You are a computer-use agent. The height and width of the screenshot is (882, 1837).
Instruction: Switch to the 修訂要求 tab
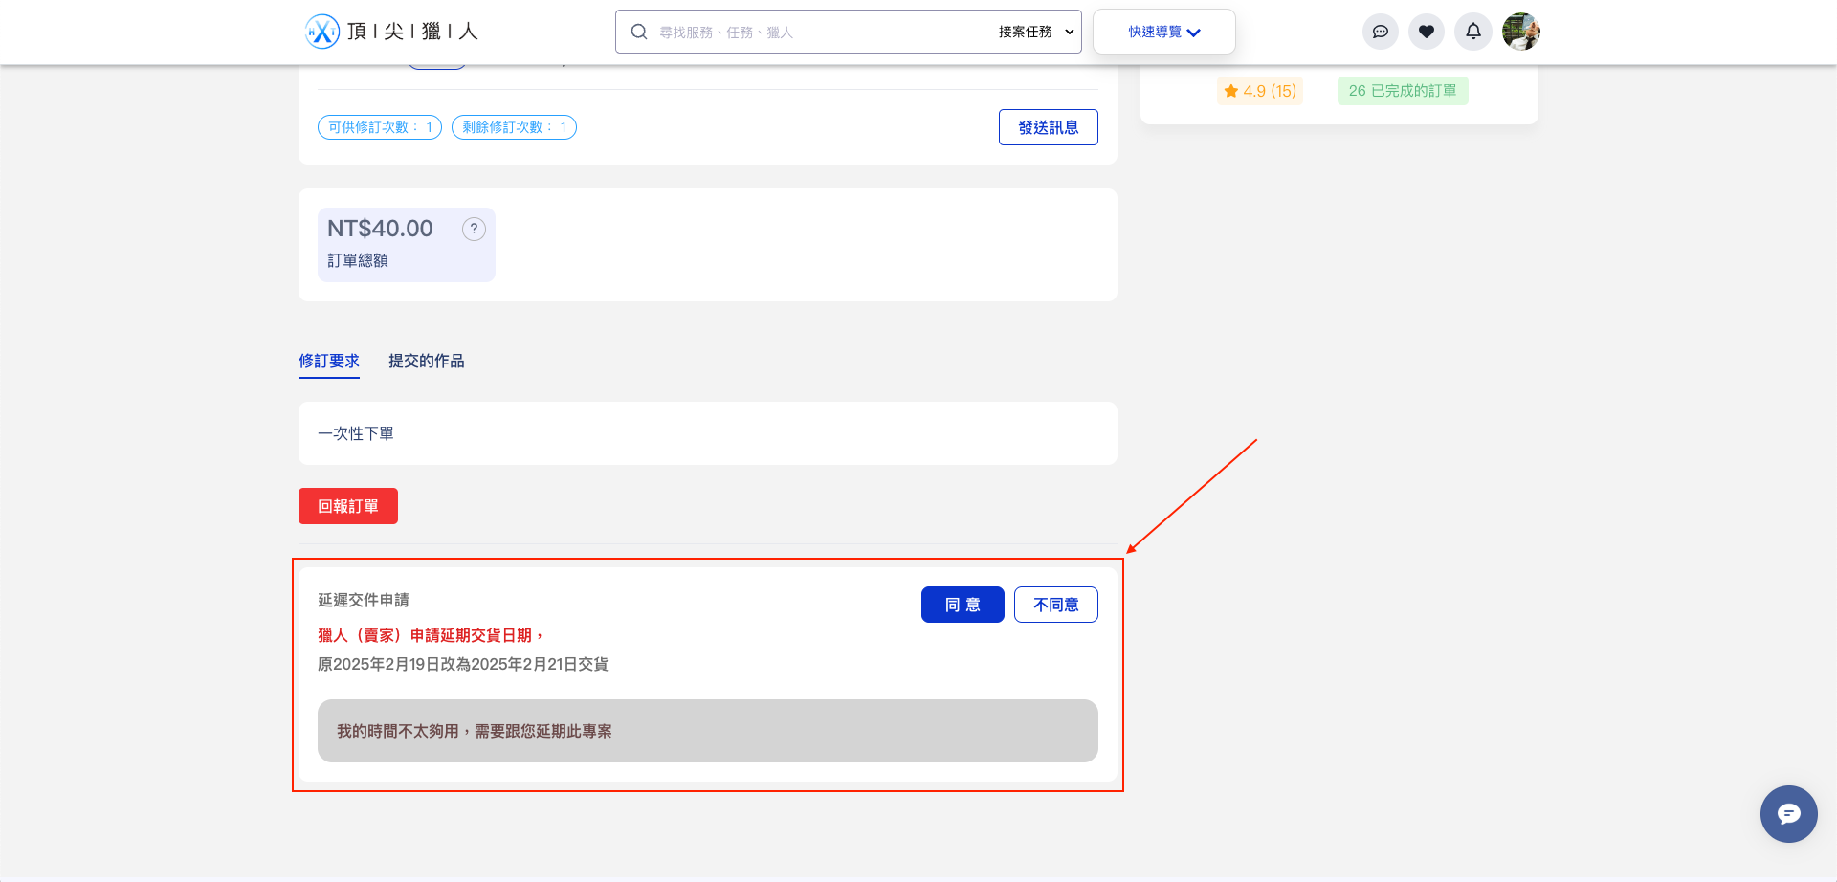pyautogui.click(x=328, y=361)
